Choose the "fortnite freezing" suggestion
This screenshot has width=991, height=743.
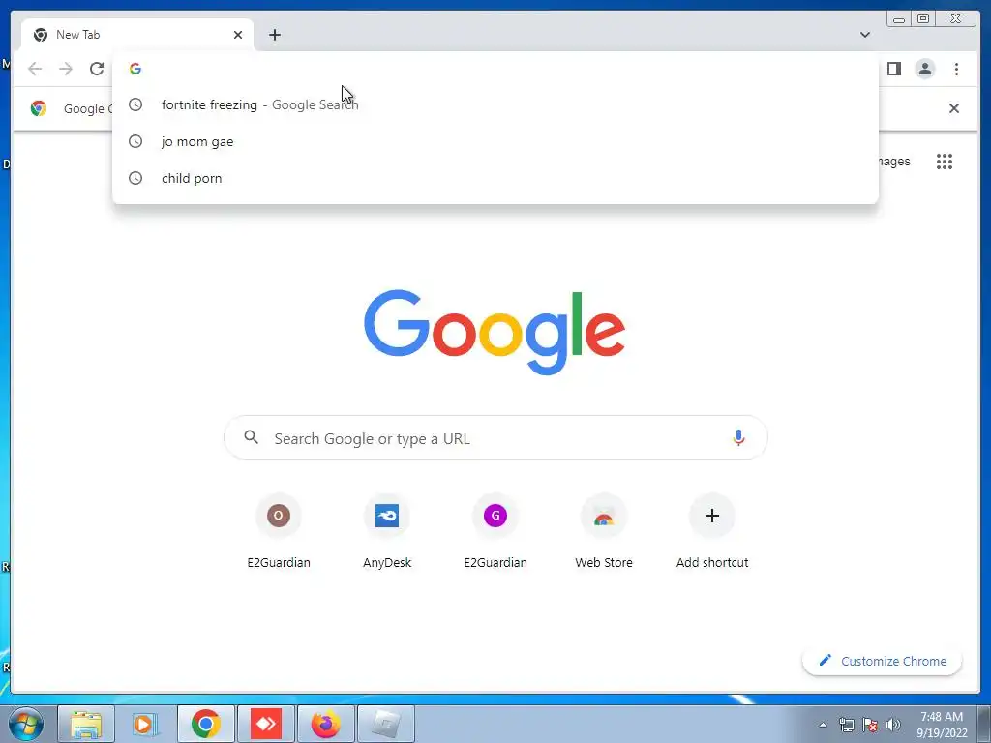[495, 104]
